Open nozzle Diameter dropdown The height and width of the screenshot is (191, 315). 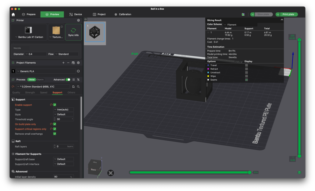coord(36,54)
